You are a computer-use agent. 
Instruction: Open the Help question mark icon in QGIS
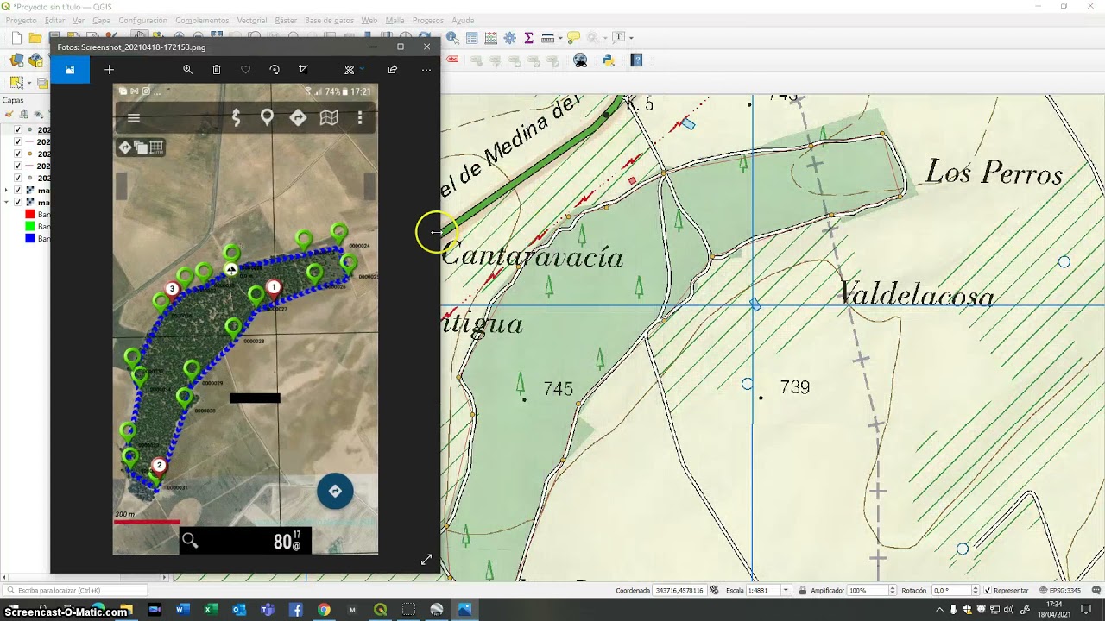click(636, 60)
